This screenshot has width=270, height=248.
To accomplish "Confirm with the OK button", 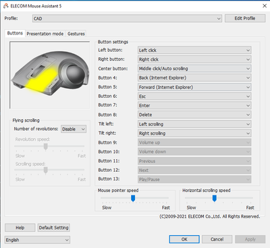I will point(184,239).
